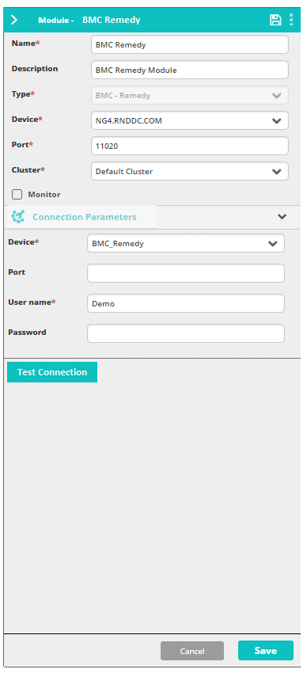Click the empty Password field
This screenshot has height=673, width=307.
point(186,333)
